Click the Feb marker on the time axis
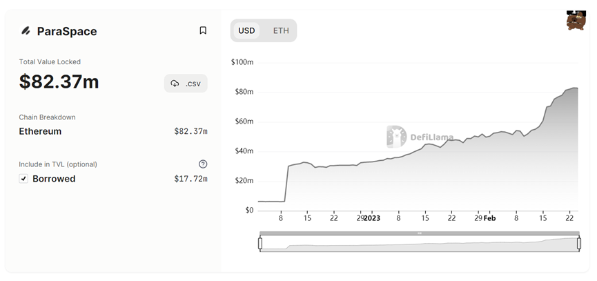Image resolution: width=597 pixels, height=281 pixels. click(x=489, y=218)
